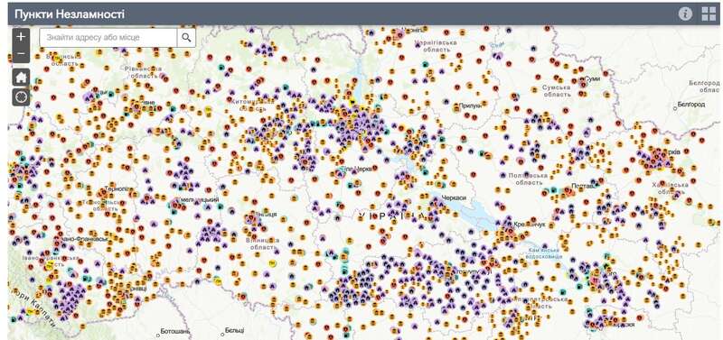Zoom out using the minus button
723x340 pixels.
21,54
